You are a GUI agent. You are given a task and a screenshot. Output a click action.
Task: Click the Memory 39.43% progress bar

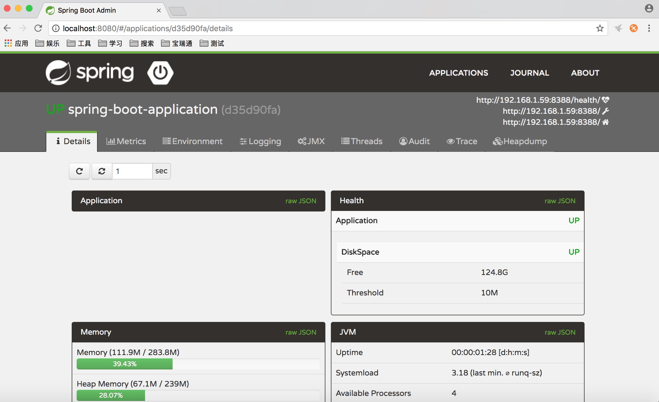point(125,364)
